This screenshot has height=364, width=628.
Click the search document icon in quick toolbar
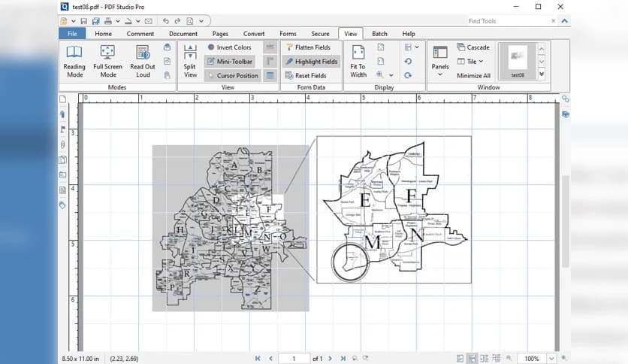click(x=190, y=21)
